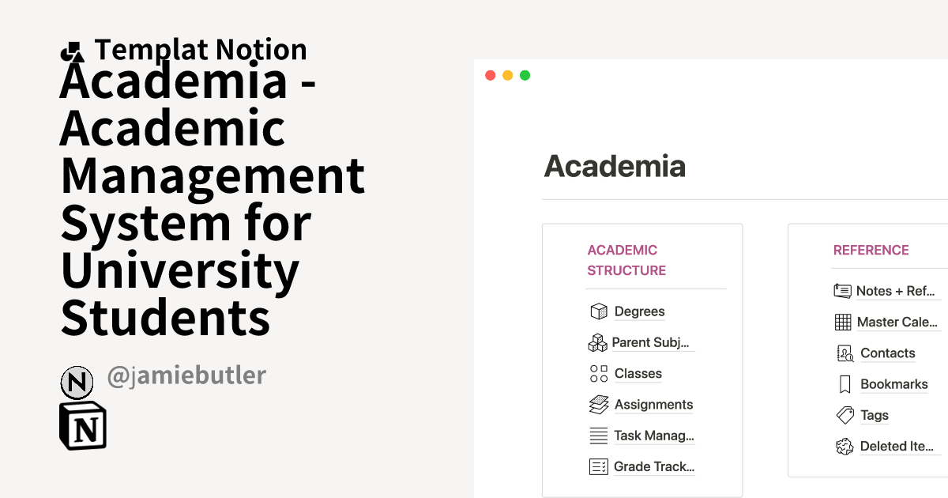Screen dimensions: 948x498
Task: Click the ACADEMIC STRUCTURE heading
Action: (627, 260)
